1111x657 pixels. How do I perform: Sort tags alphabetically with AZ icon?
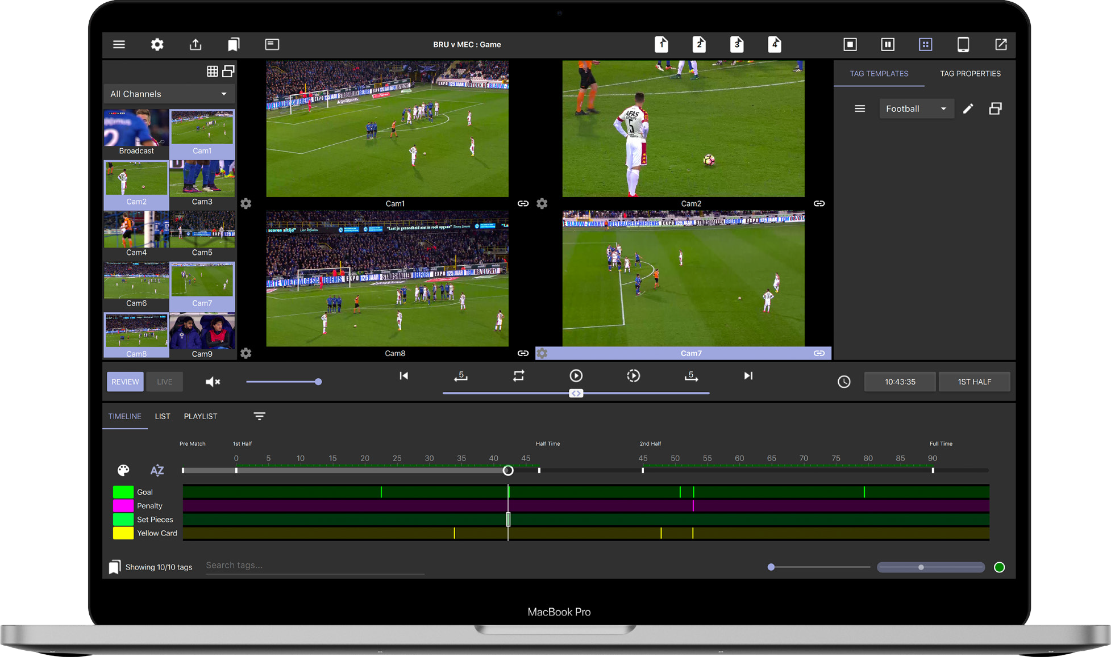(x=157, y=470)
